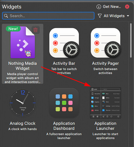Screen dimensions: 134x147
Task: Click the green New! badge
Action: pos(13,29)
